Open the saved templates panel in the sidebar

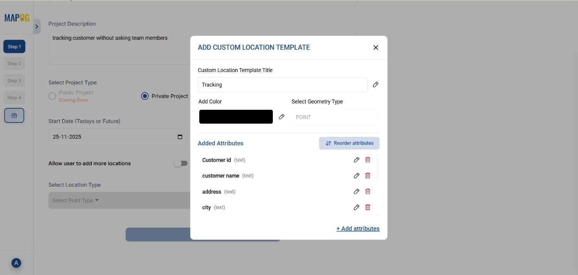[x=14, y=115]
